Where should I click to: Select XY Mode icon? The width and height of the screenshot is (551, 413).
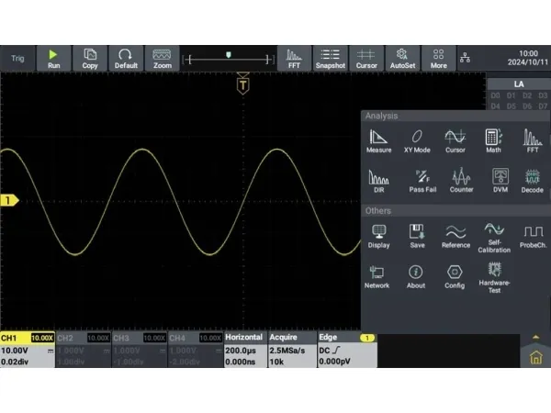click(417, 140)
